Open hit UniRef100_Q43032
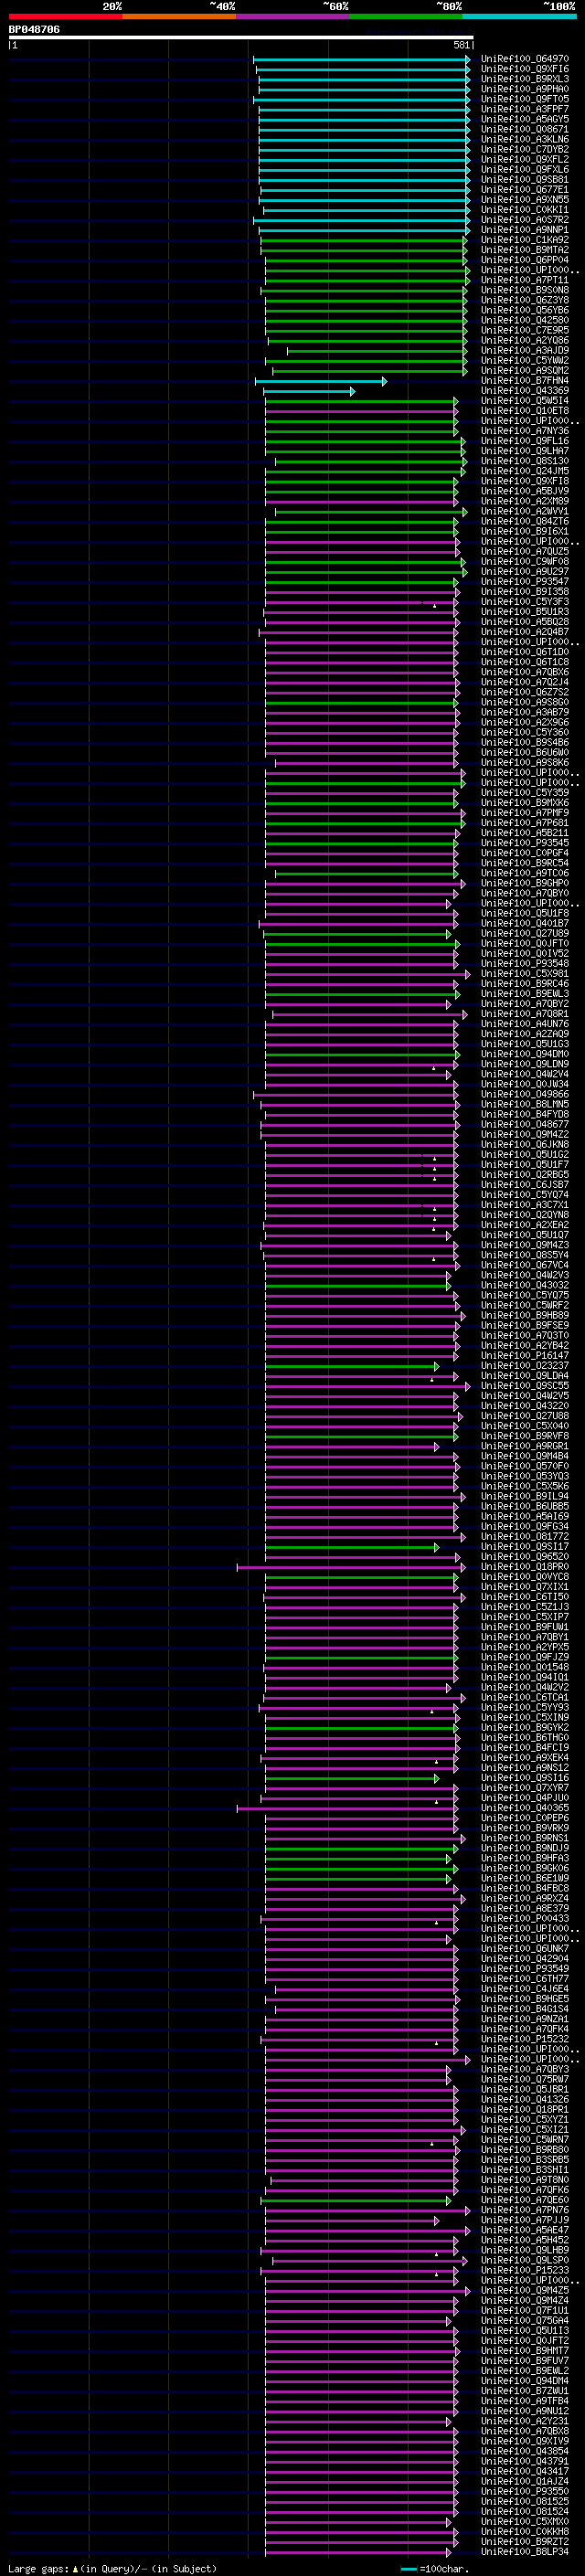 [525, 1285]
